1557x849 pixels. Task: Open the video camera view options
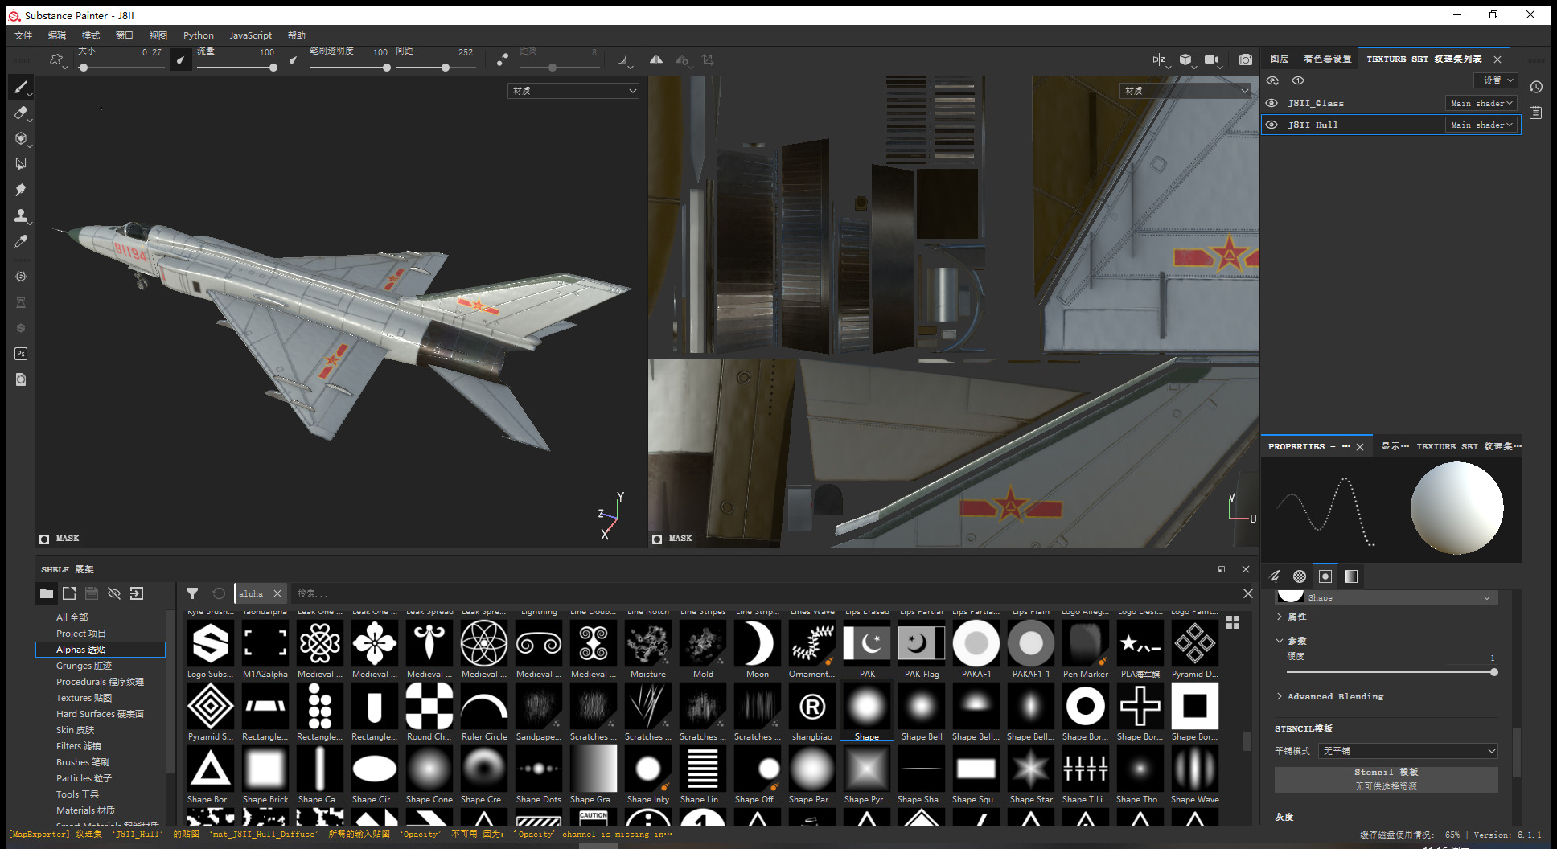click(1211, 59)
